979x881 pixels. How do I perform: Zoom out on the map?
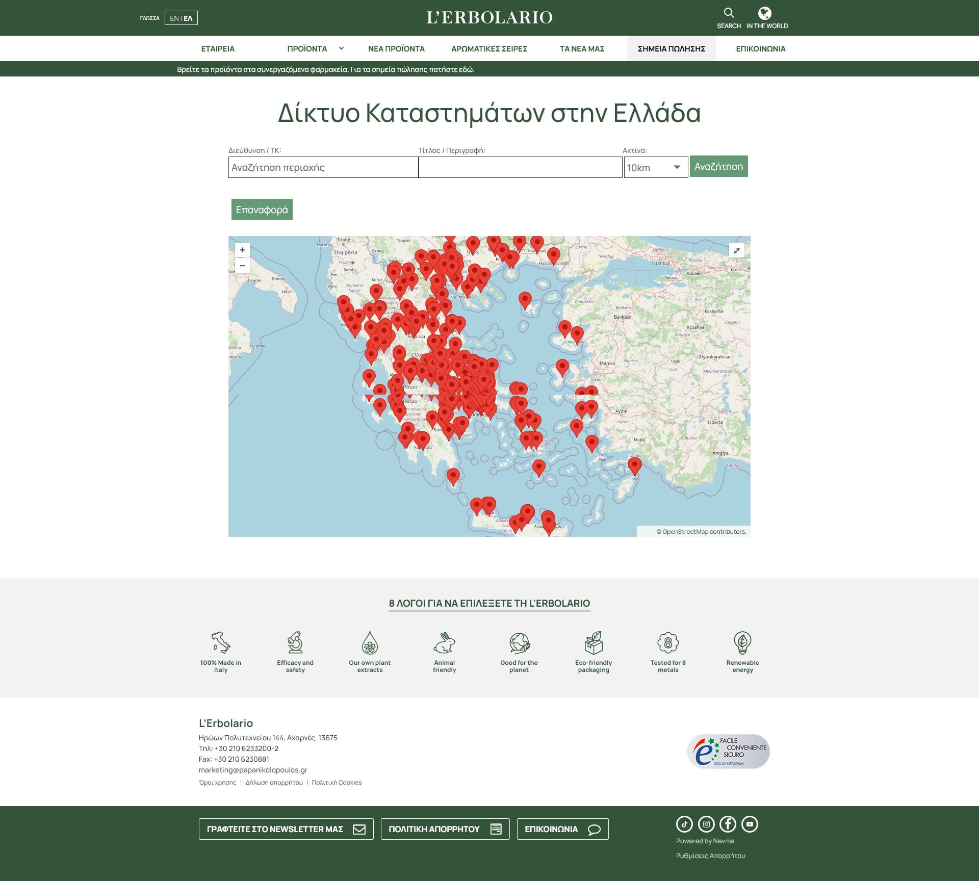242,266
